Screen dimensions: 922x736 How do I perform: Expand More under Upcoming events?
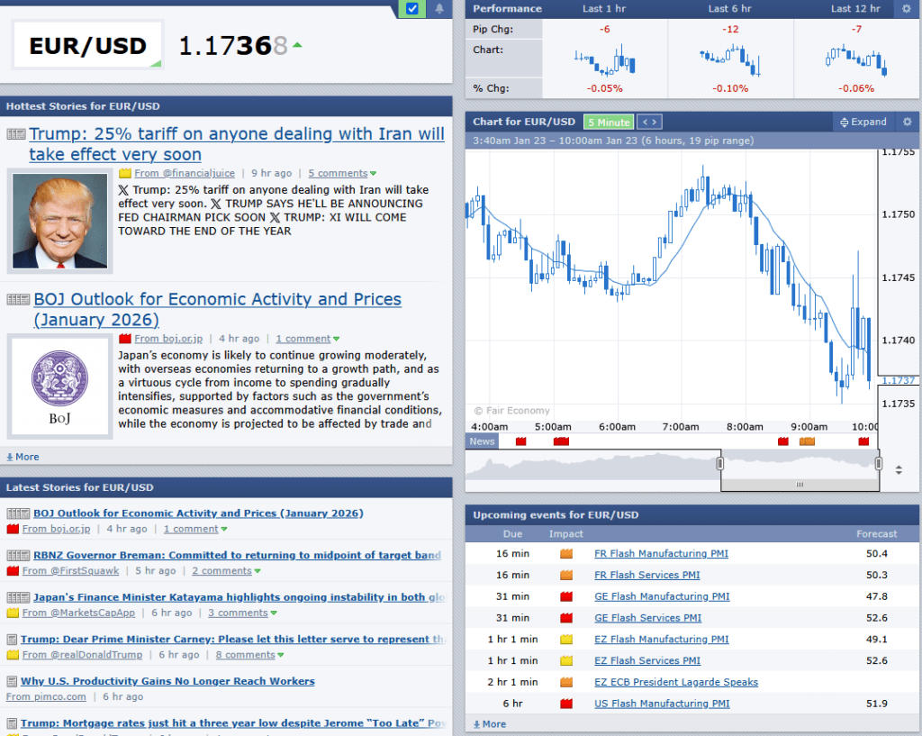(x=489, y=723)
